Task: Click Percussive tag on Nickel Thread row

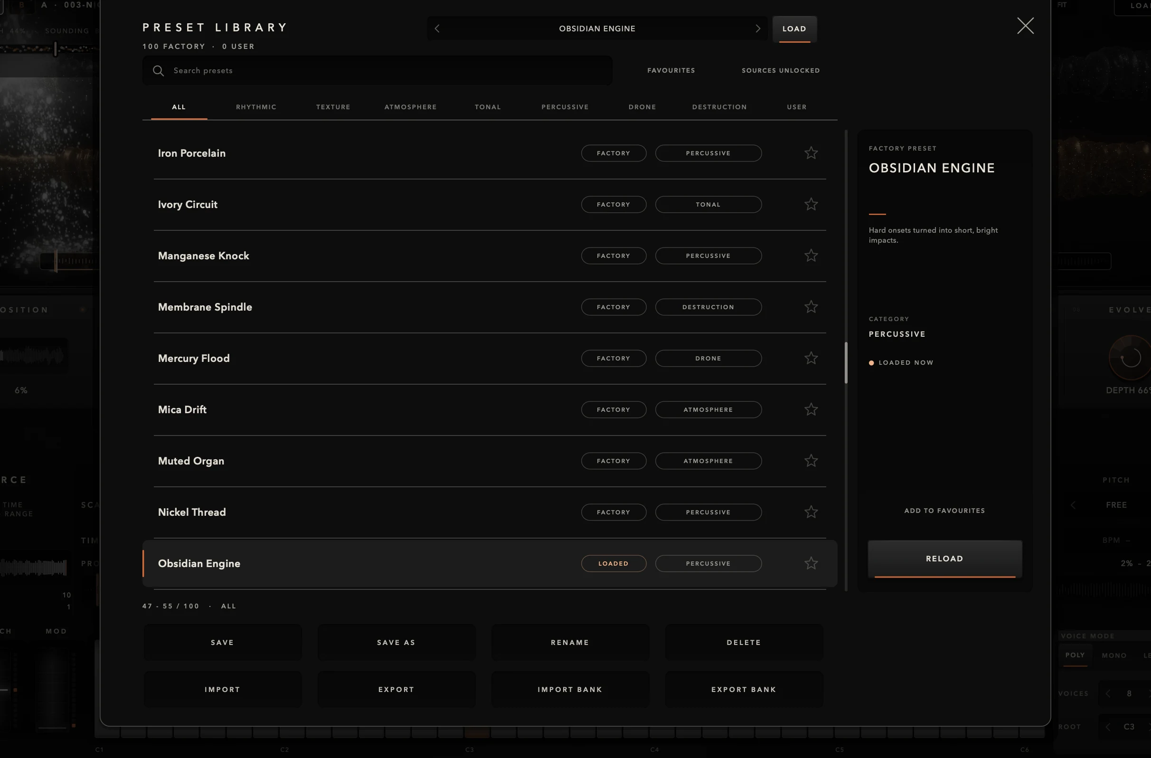Action: click(708, 512)
